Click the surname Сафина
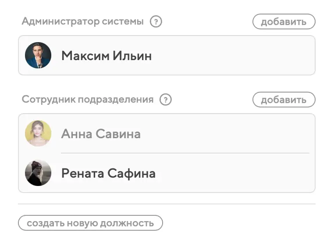 (x=131, y=173)
